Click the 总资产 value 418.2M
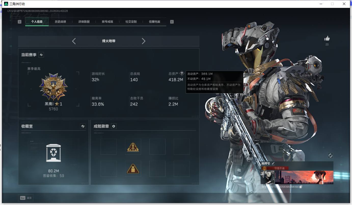This screenshot has width=352, height=205. point(176,80)
